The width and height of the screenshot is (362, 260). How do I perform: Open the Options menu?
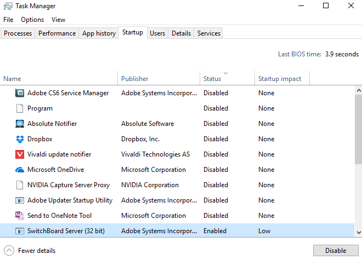pyautogui.click(x=32, y=20)
